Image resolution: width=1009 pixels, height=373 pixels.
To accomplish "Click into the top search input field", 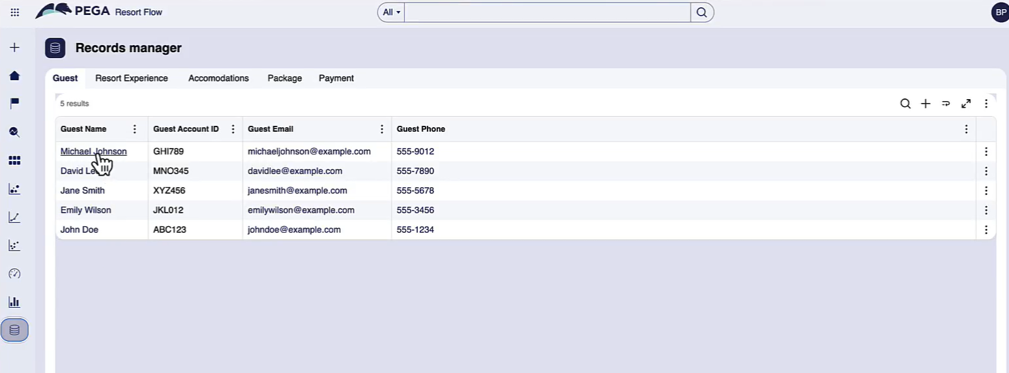I will click(x=547, y=12).
